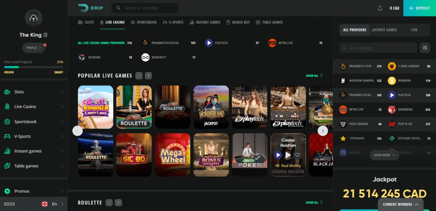Click the Deposit button
The image size is (436, 211).
[419, 8]
